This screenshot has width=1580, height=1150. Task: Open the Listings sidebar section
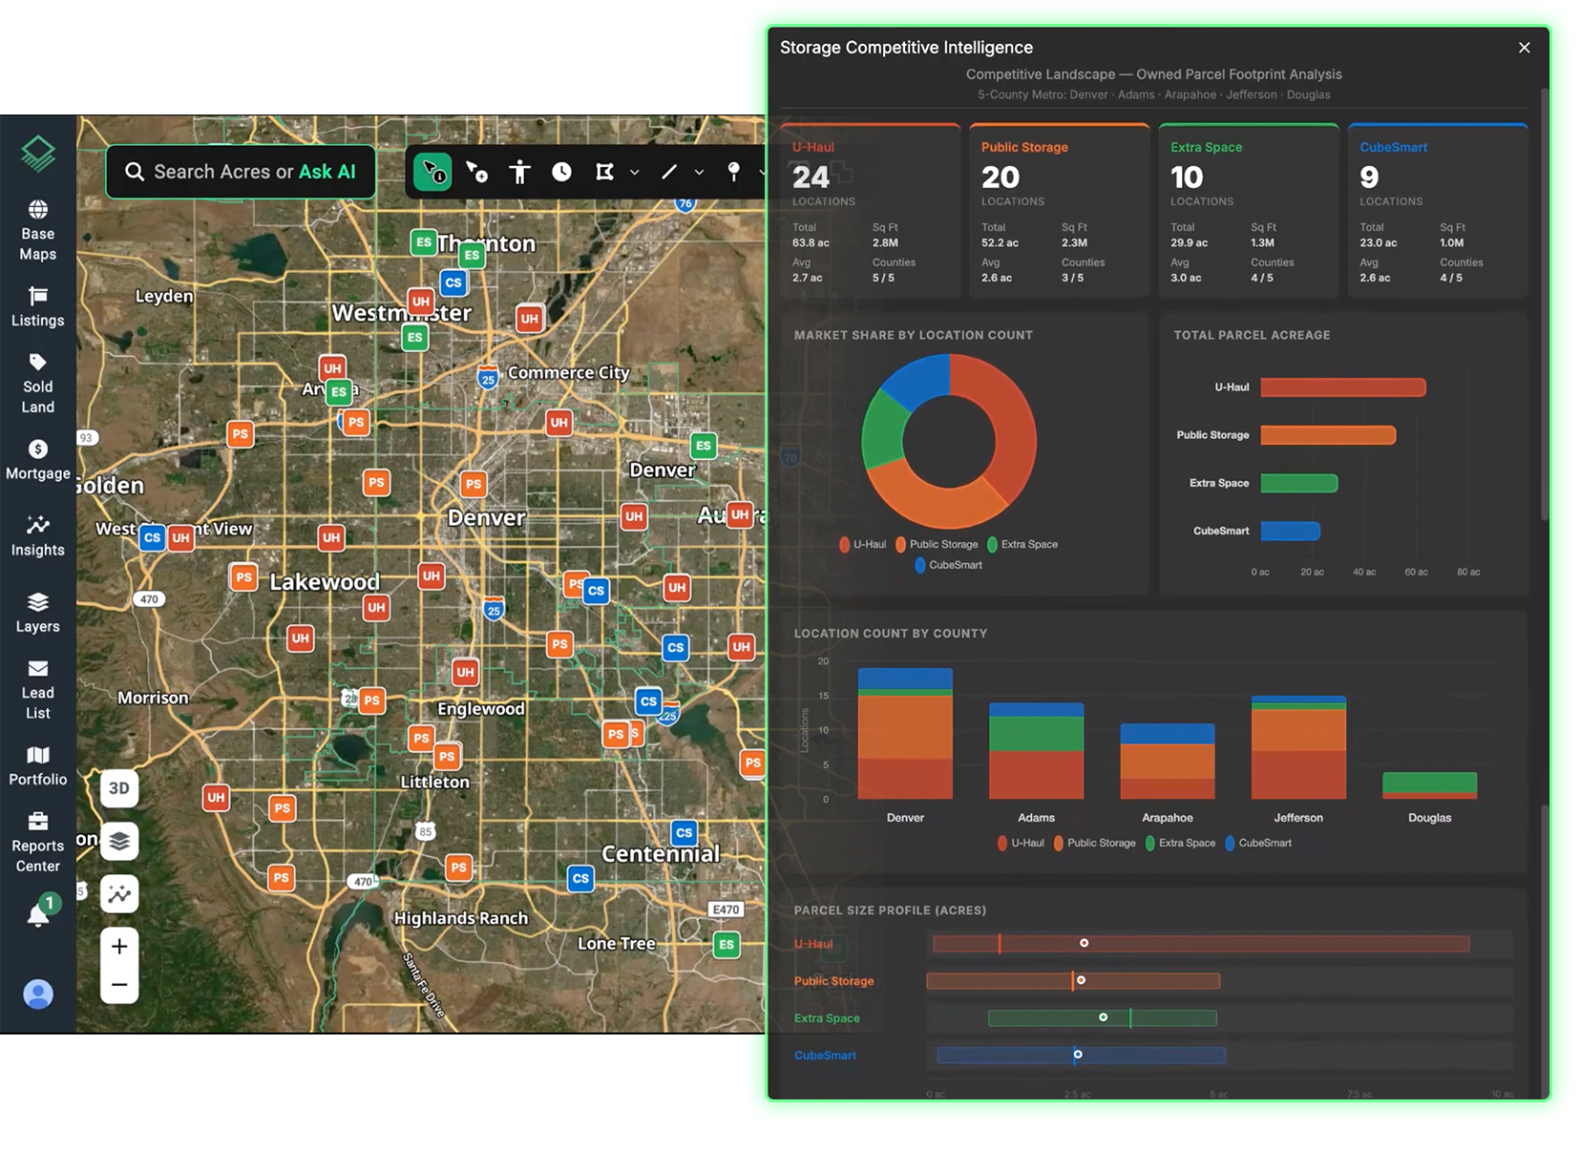[38, 307]
